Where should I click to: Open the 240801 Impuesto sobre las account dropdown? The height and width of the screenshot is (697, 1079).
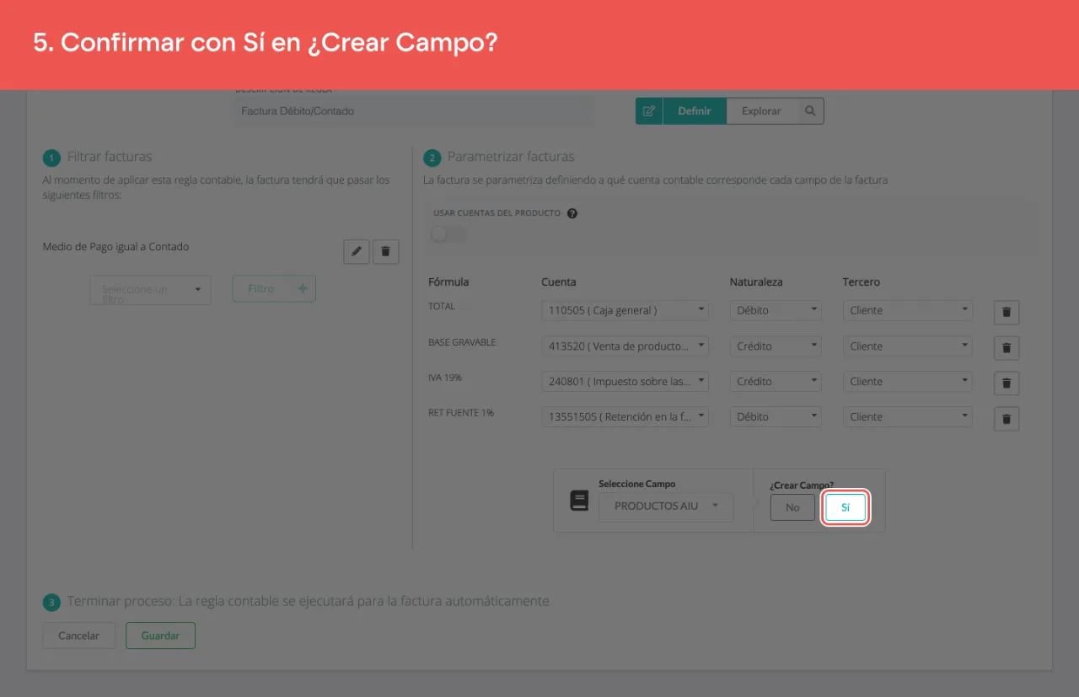[x=625, y=381]
